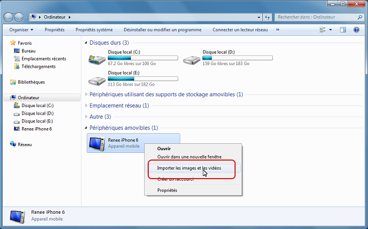Click the breadcrumb arrow after Ordinateur
The height and width of the screenshot is (229, 368).
click(69, 17)
